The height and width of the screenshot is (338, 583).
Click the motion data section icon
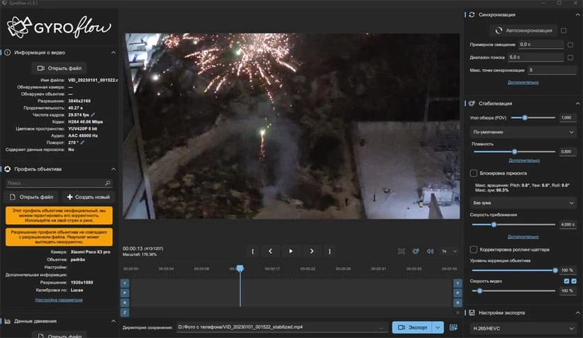(x=8, y=321)
